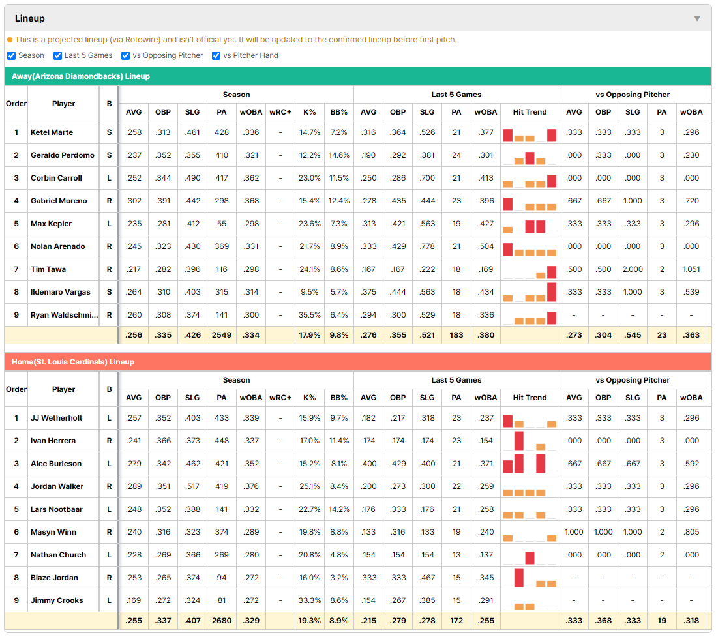Screen dimensions: 716x637
Task: Collapse the Lineup panel with the arrow icon
Action: [x=697, y=18]
